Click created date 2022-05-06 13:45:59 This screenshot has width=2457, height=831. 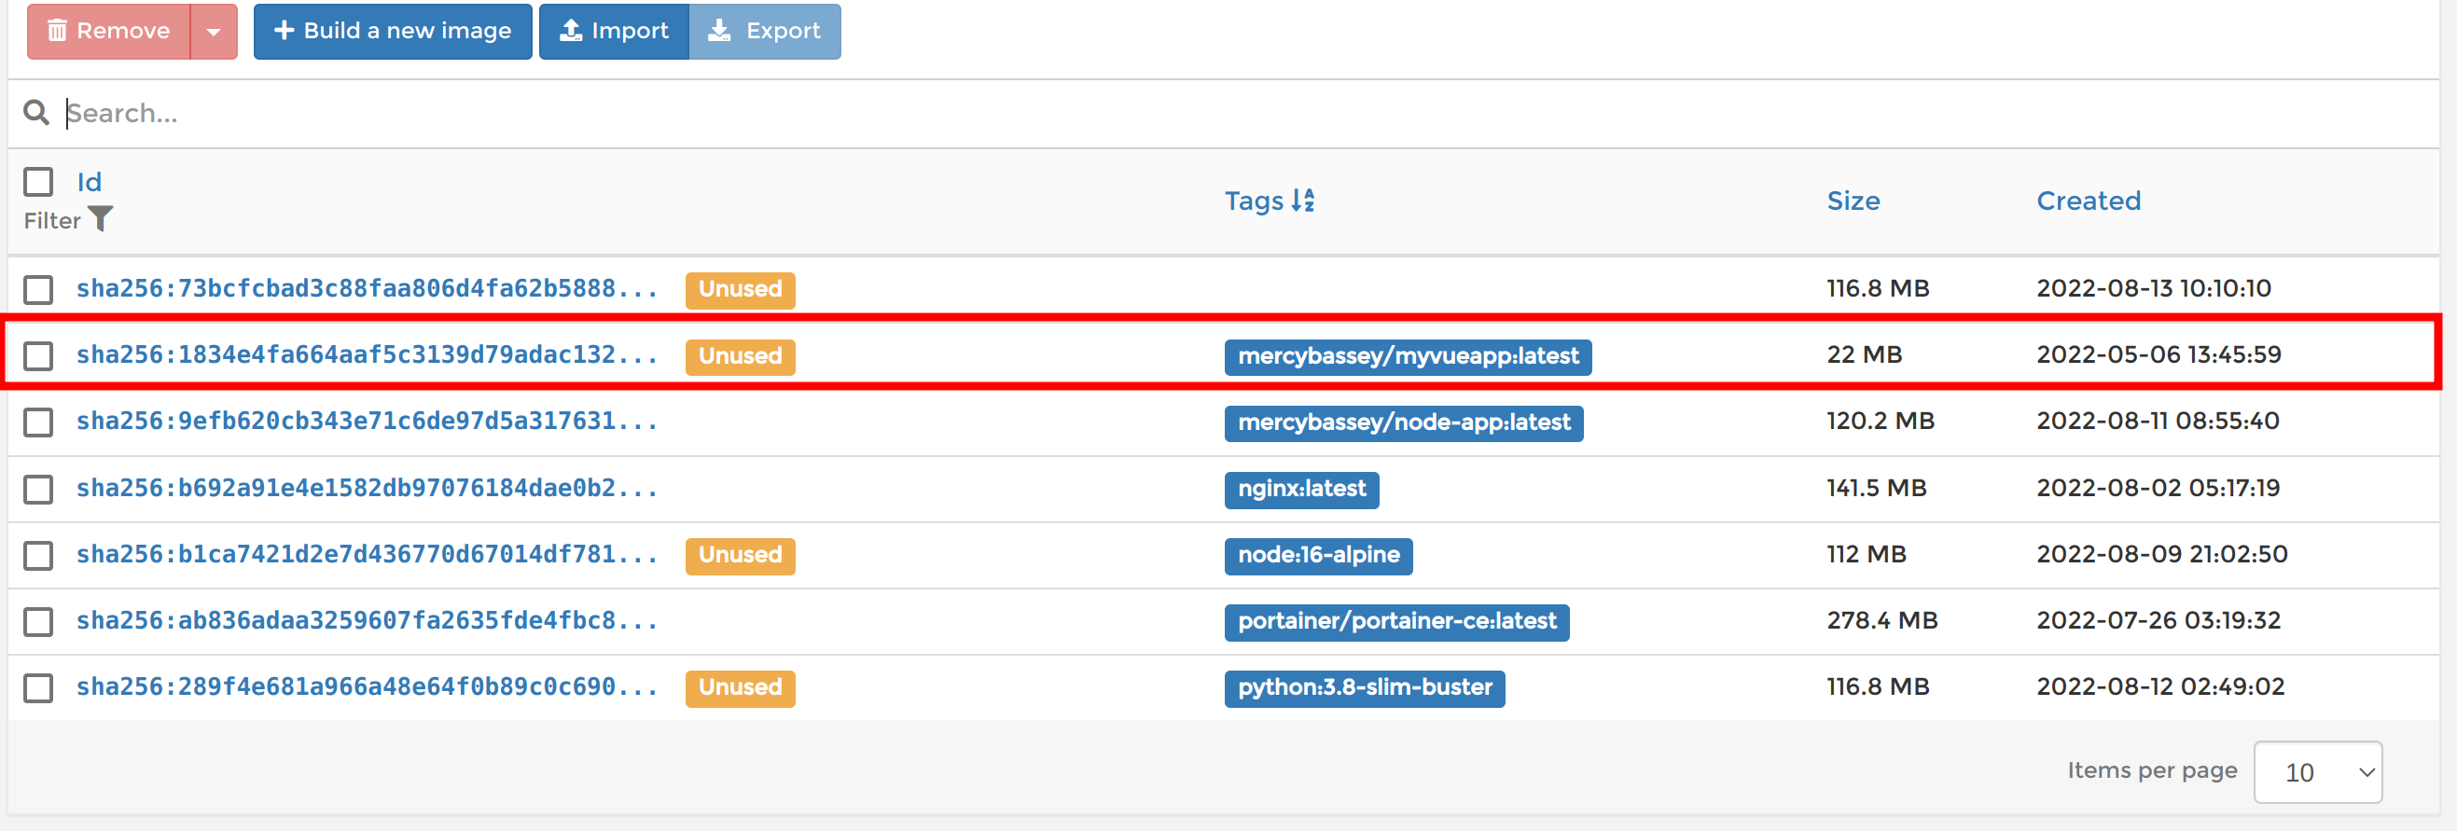coord(2159,355)
